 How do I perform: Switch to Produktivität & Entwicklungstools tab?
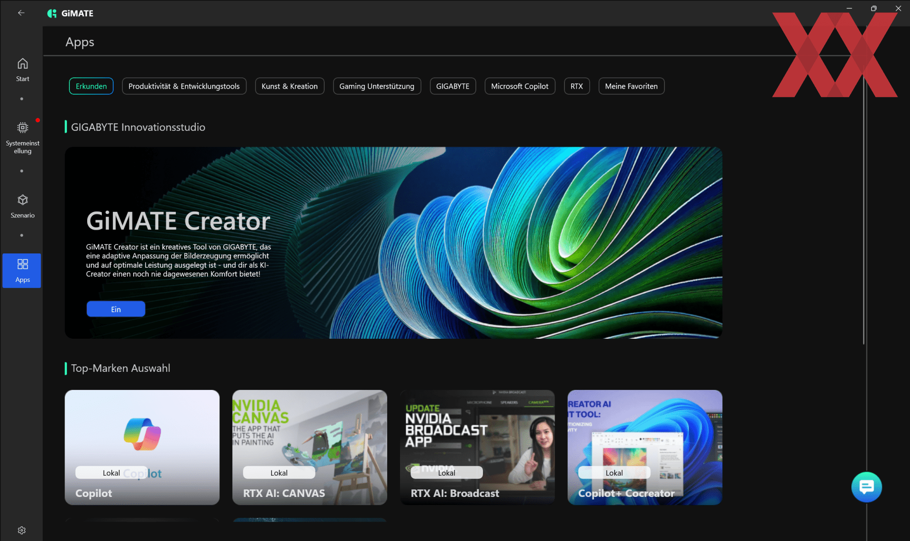click(x=184, y=86)
